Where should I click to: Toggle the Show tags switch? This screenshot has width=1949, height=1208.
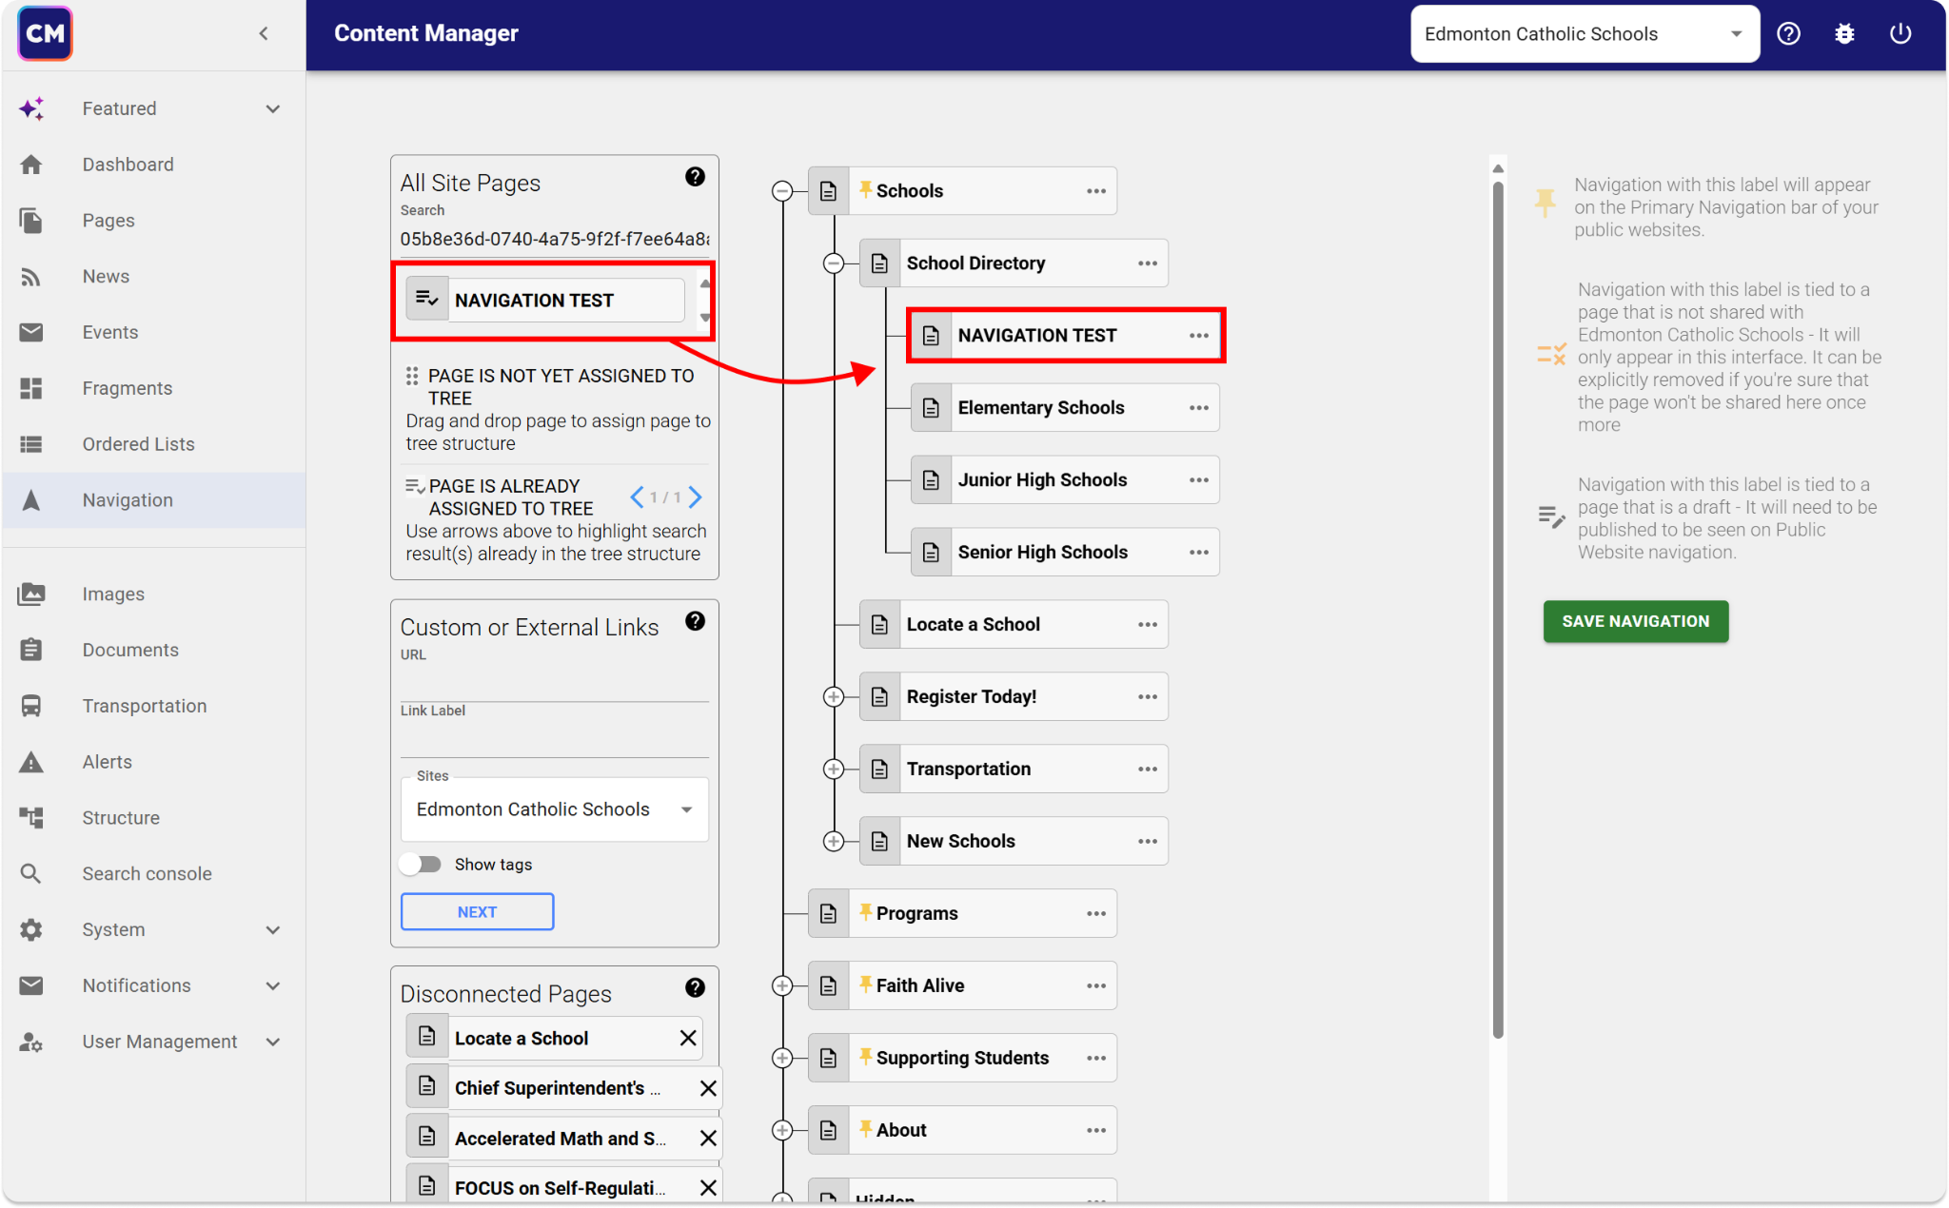click(x=421, y=864)
